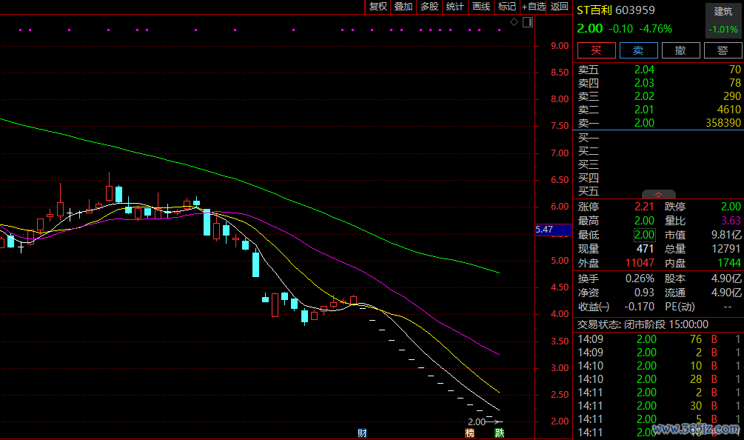Screen dimensions: 744x440
Task: Click the 外盘 value 11047
Action: point(640,263)
